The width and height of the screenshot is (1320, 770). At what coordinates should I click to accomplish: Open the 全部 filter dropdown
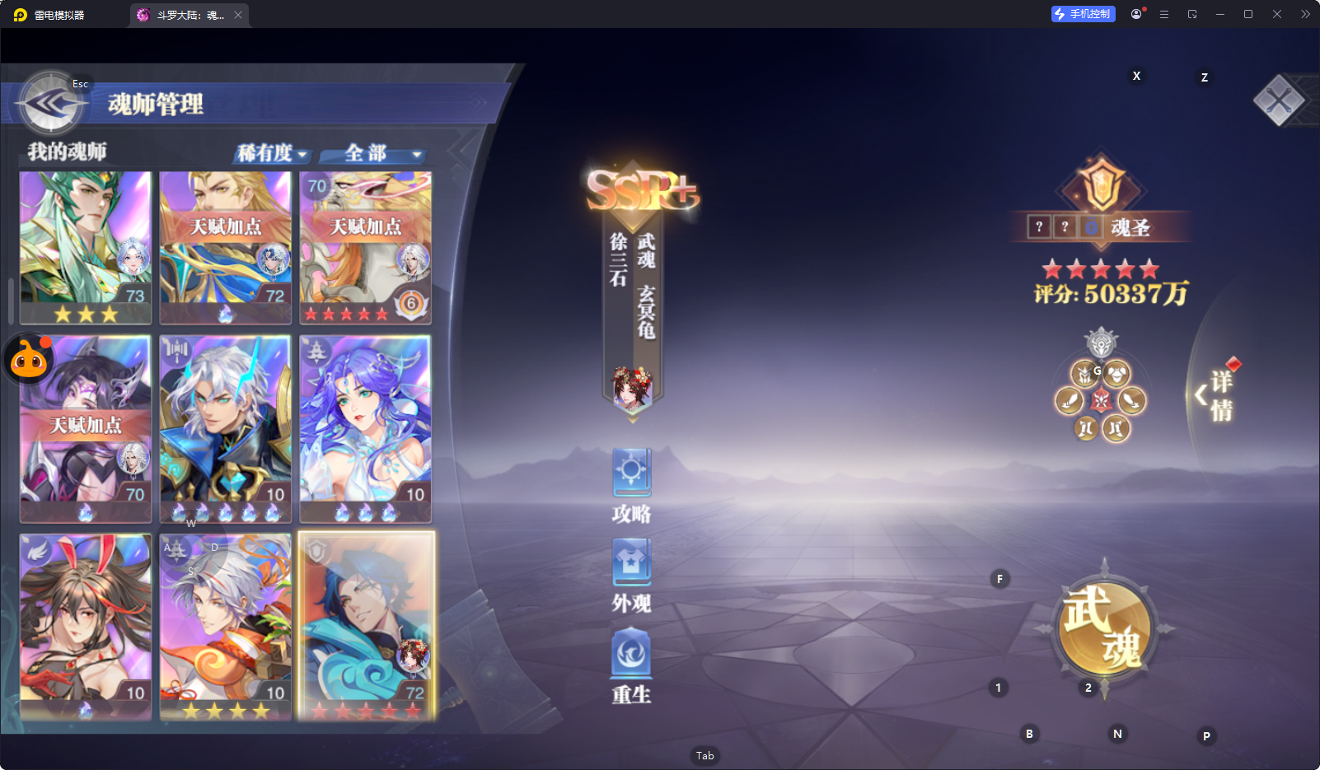[x=372, y=153]
